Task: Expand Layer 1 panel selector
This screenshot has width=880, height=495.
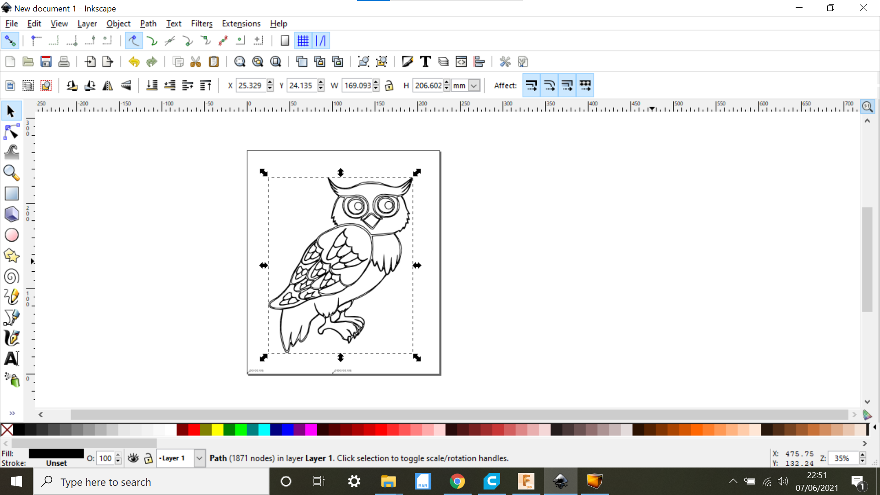Action: pos(199,458)
